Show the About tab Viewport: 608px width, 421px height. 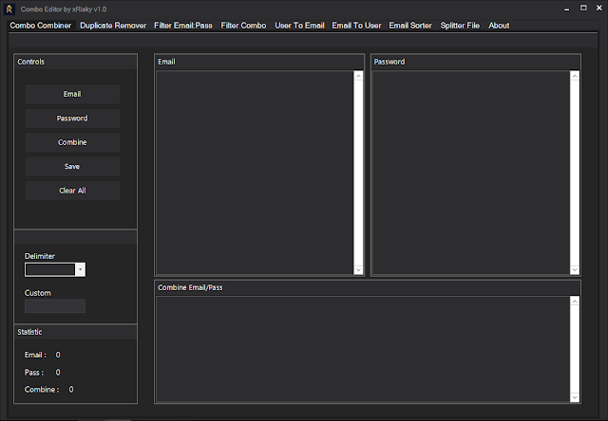click(x=499, y=26)
